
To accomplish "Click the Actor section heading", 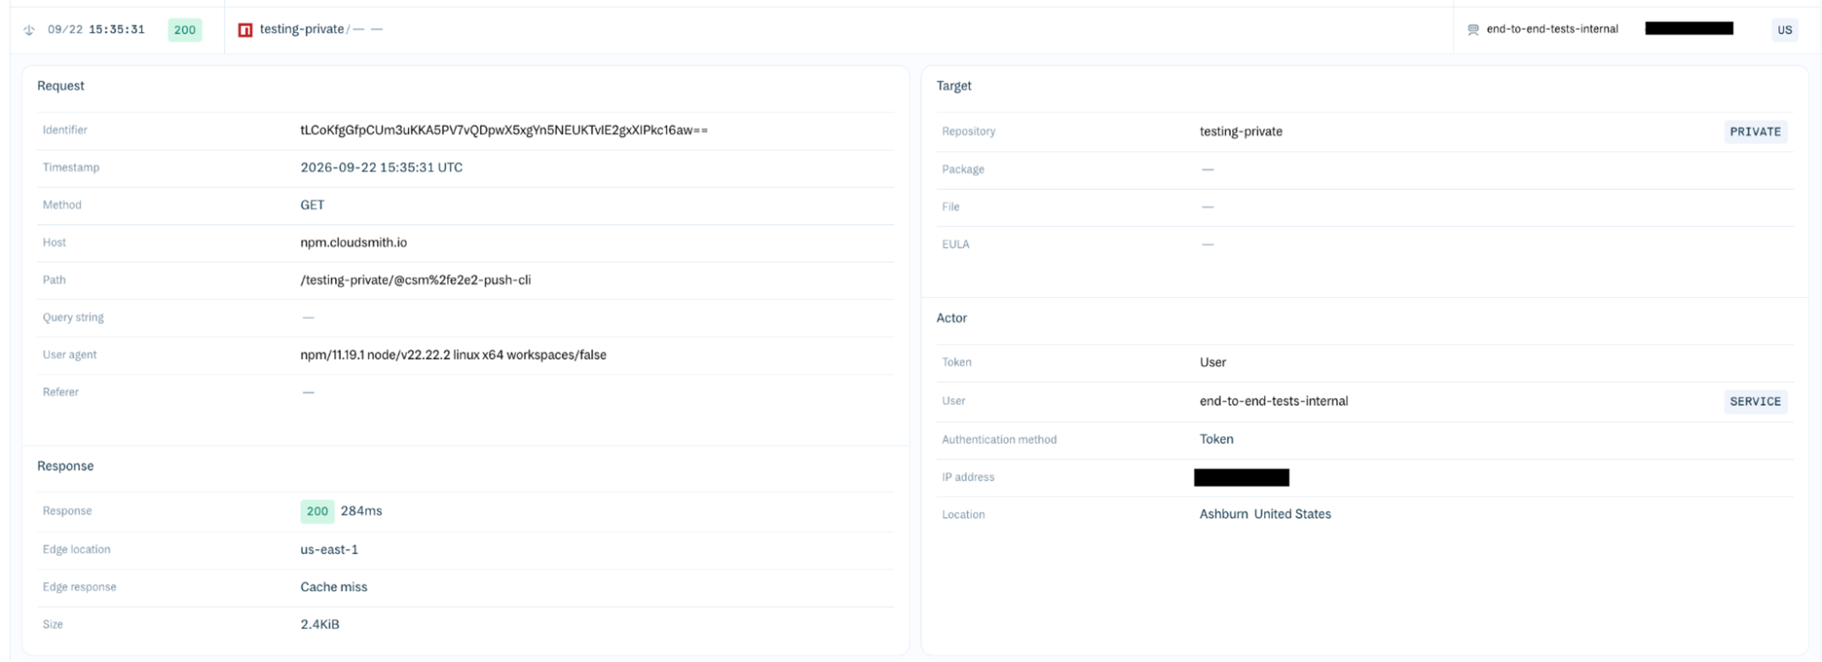I will pos(951,318).
